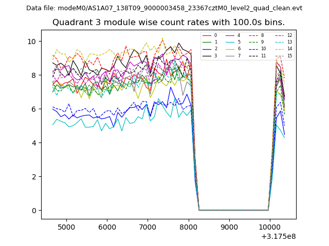This screenshot has height=246, width=329.
Task: Click the black solid legend line for module 3
Action: [207, 55]
